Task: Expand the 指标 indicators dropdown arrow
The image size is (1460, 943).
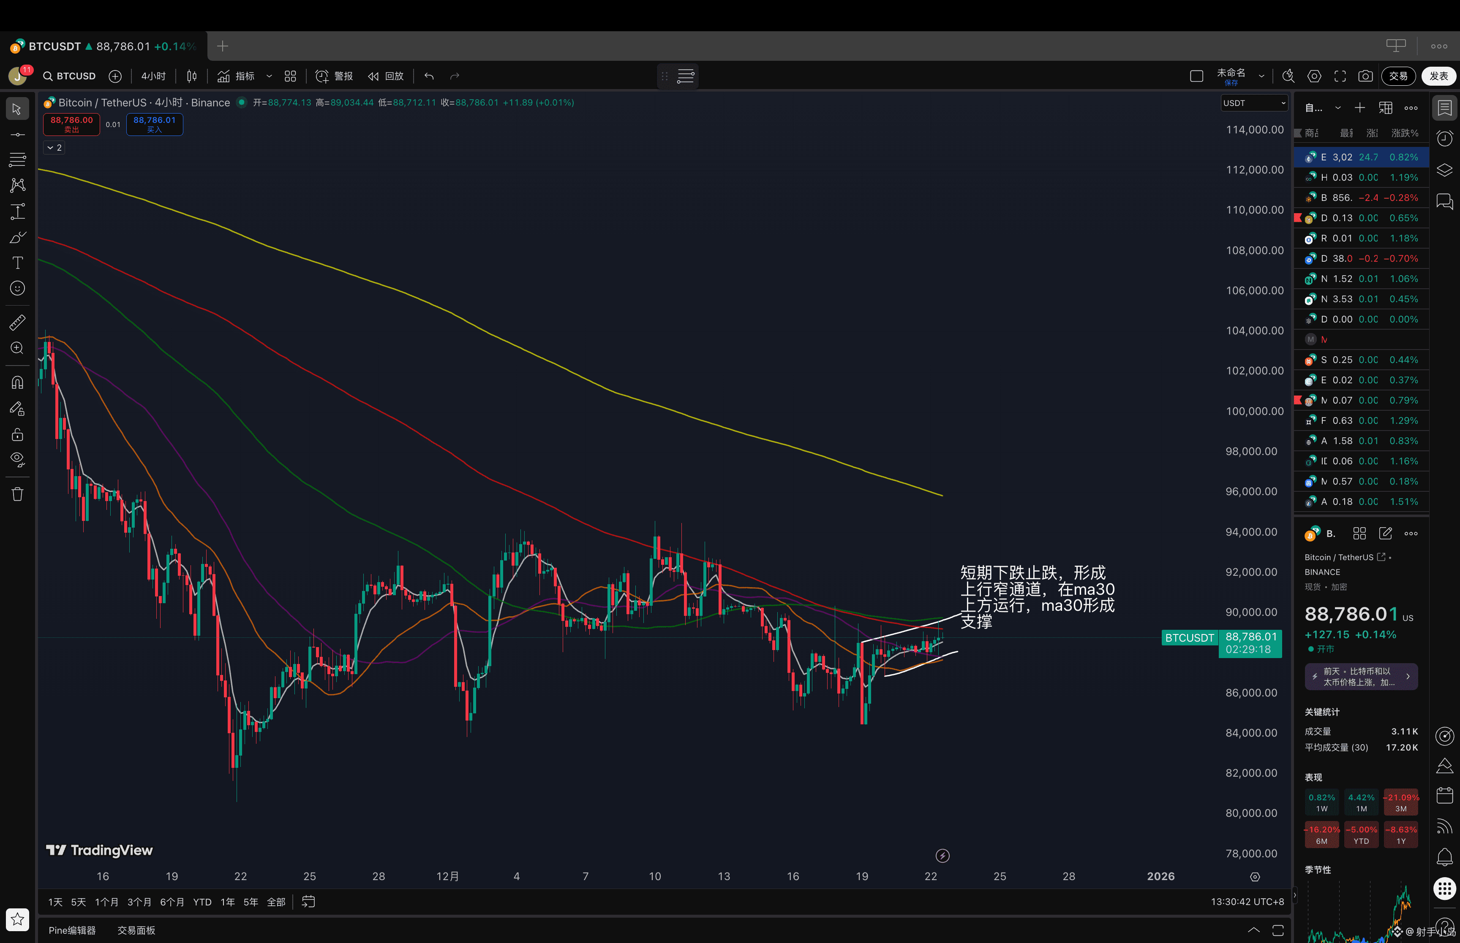Action: (269, 76)
